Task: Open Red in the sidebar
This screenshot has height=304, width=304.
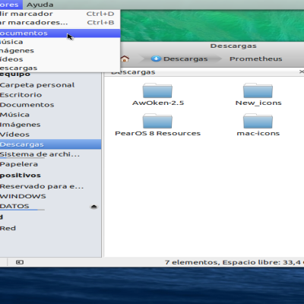Action: click(x=51, y=228)
